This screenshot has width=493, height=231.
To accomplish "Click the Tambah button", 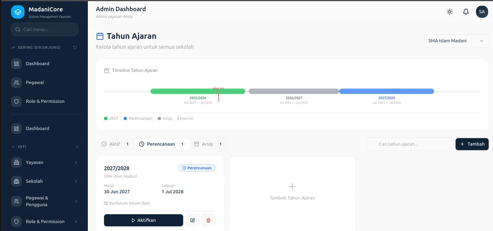I will tap(472, 144).
